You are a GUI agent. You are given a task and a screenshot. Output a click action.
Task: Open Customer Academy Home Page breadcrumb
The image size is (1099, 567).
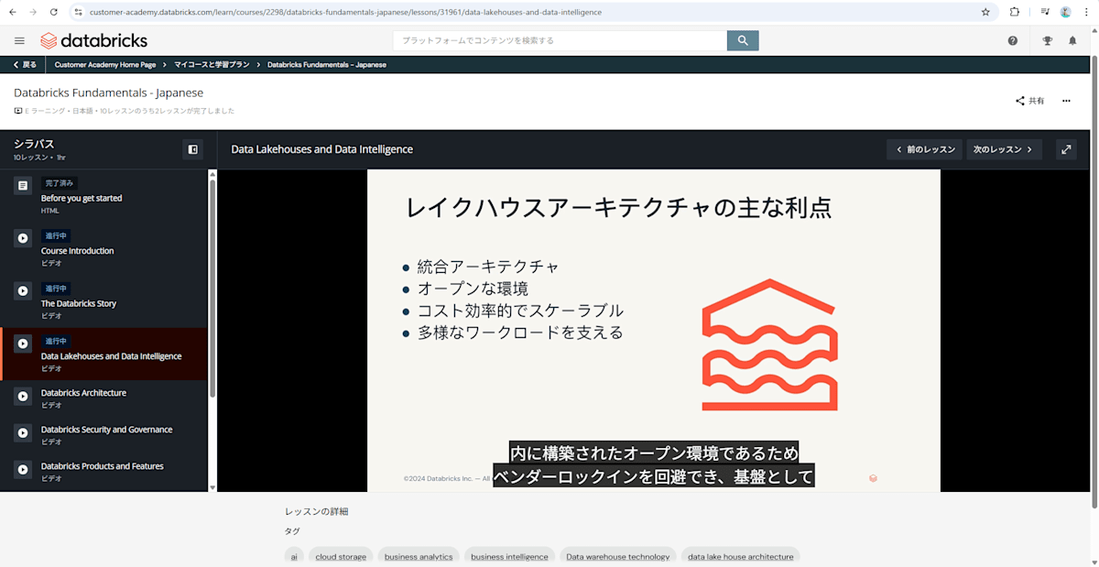coord(105,65)
